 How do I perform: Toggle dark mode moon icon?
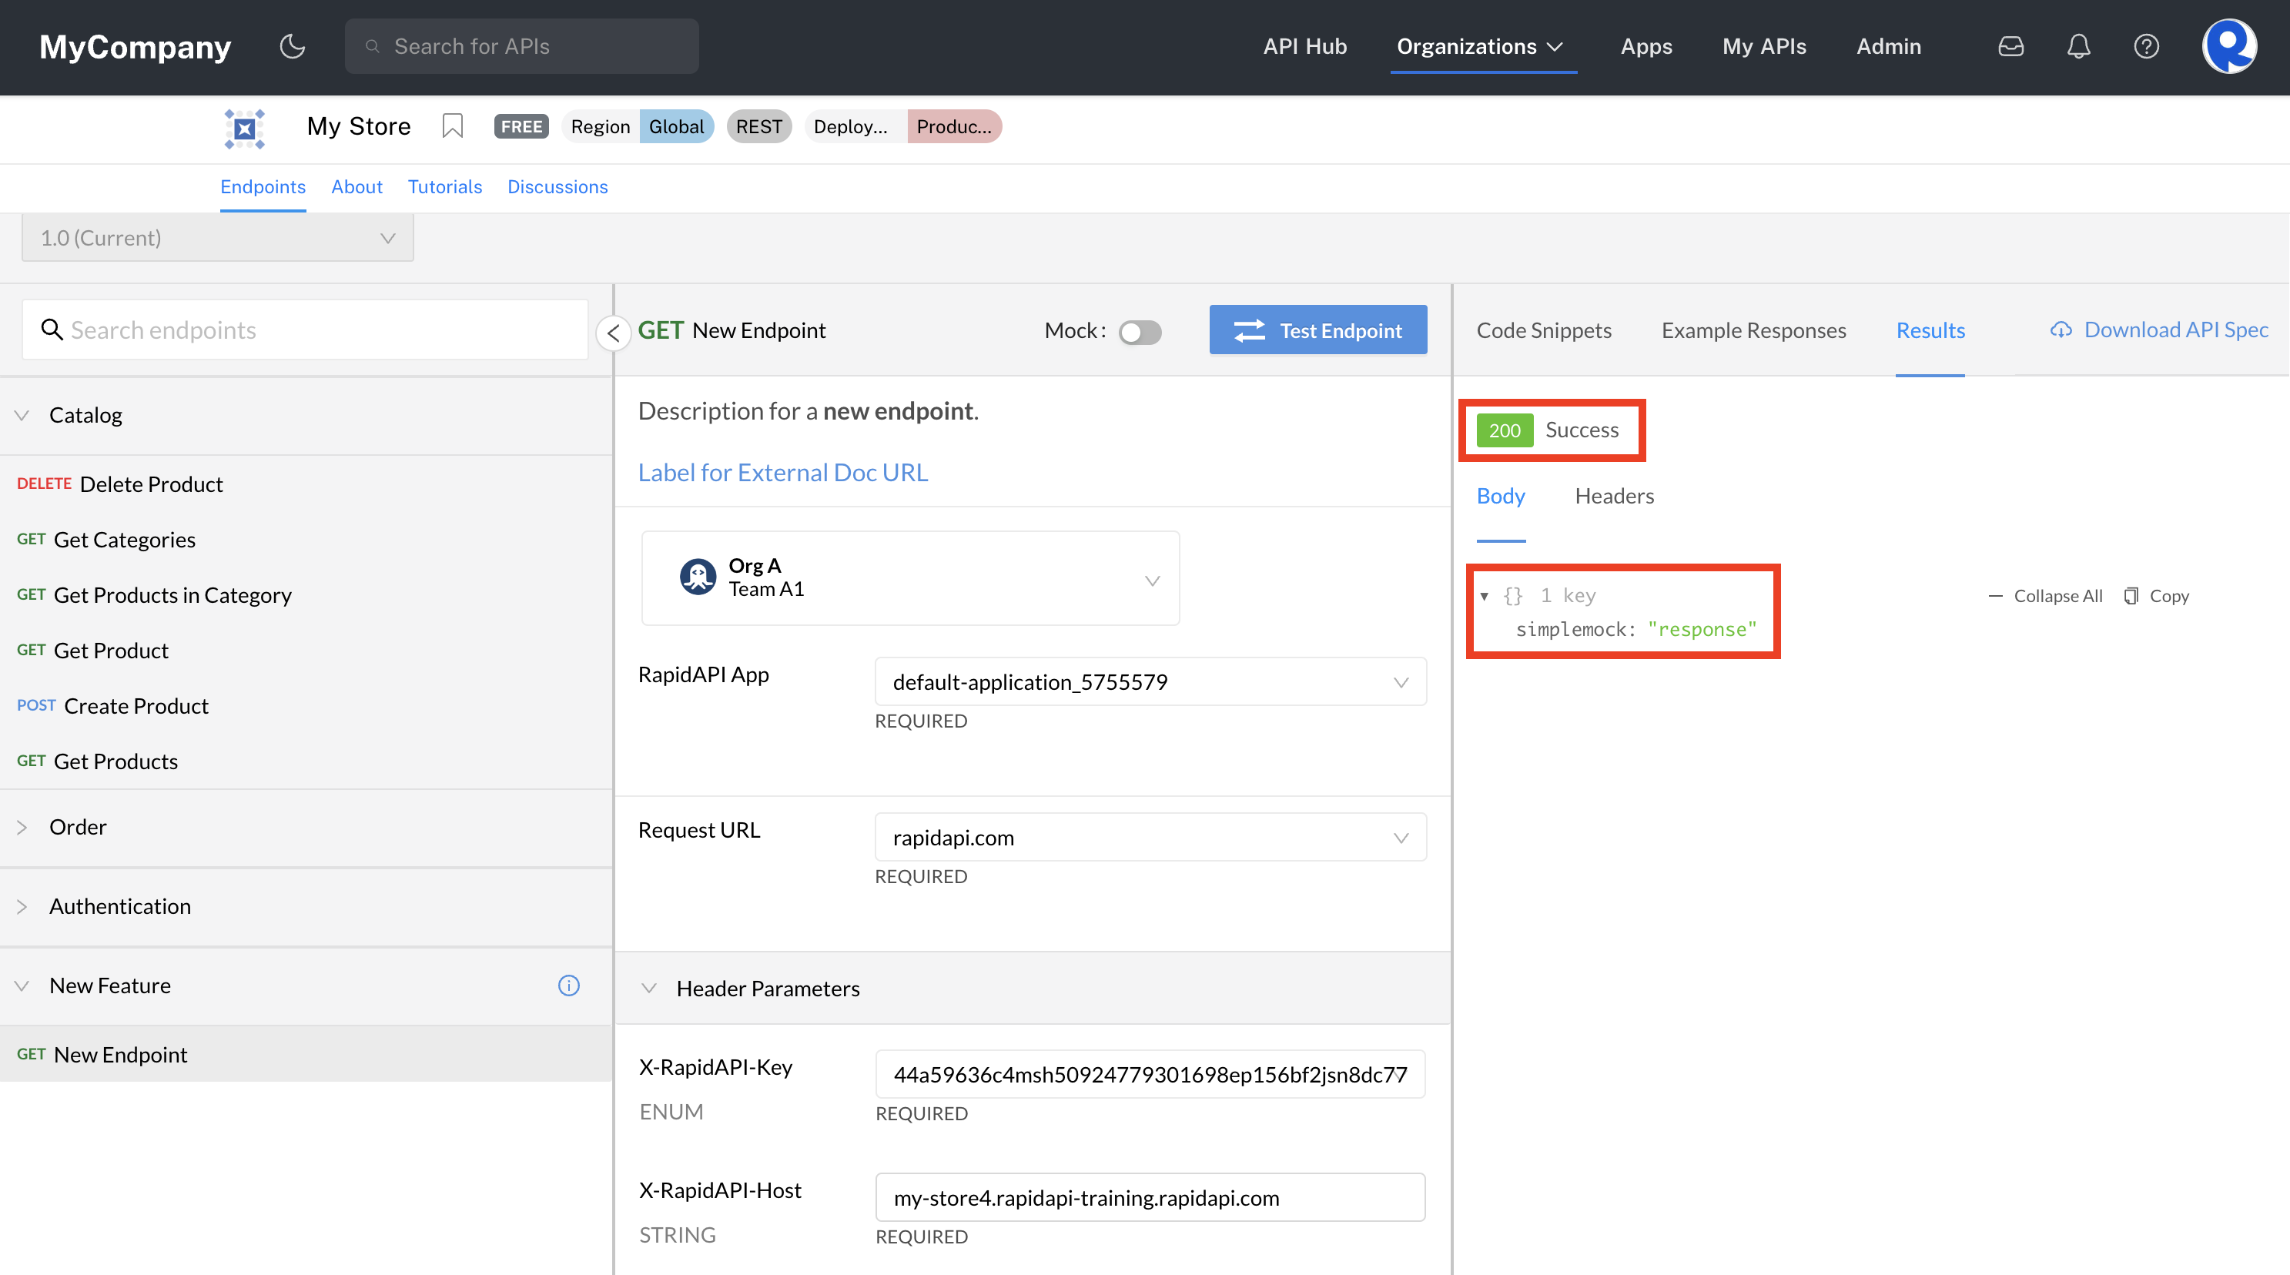(293, 46)
